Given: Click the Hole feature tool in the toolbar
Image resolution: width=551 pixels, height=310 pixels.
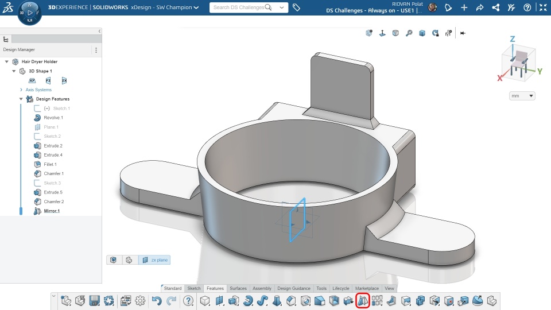Looking at the screenshot, I should [x=305, y=301].
